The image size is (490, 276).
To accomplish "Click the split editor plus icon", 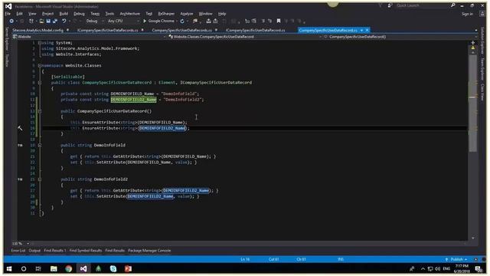I will 473,43.
